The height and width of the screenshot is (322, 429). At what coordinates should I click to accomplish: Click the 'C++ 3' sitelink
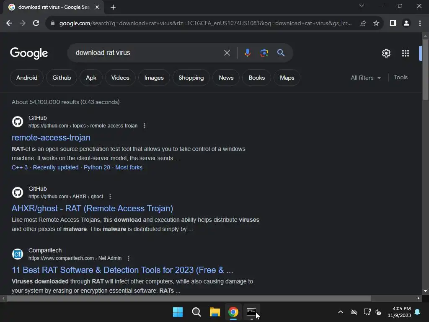[x=20, y=167]
